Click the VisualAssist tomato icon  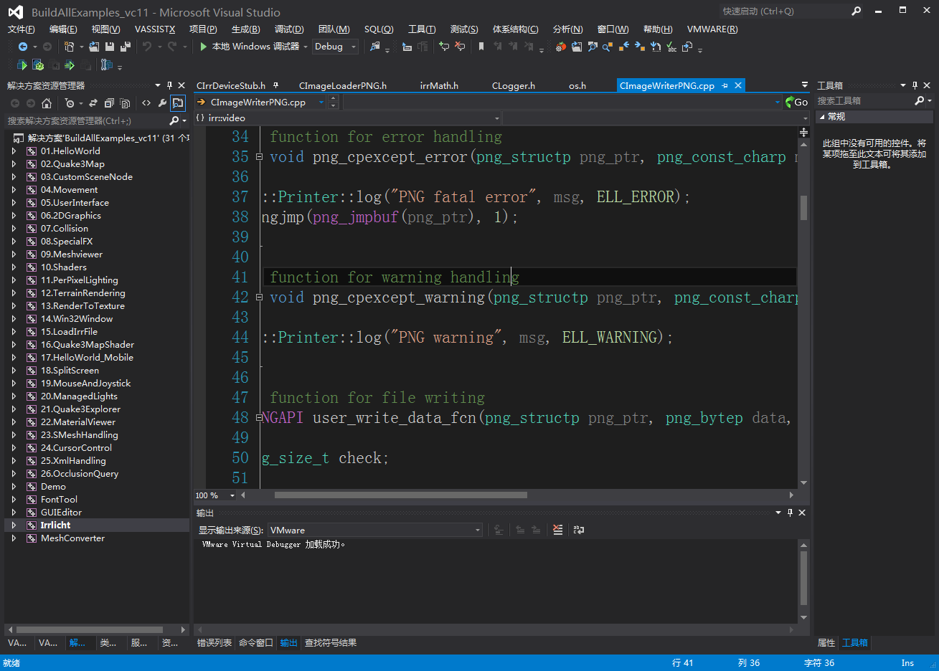point(561,47)
